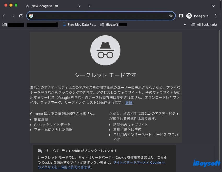Click the browser back arrow

(4, 16)
